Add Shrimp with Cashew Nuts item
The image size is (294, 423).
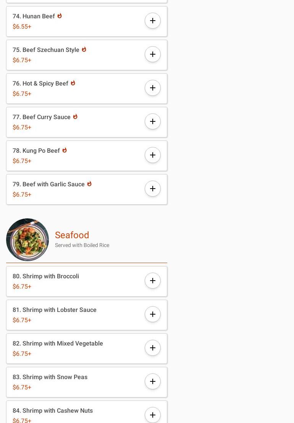153,415
